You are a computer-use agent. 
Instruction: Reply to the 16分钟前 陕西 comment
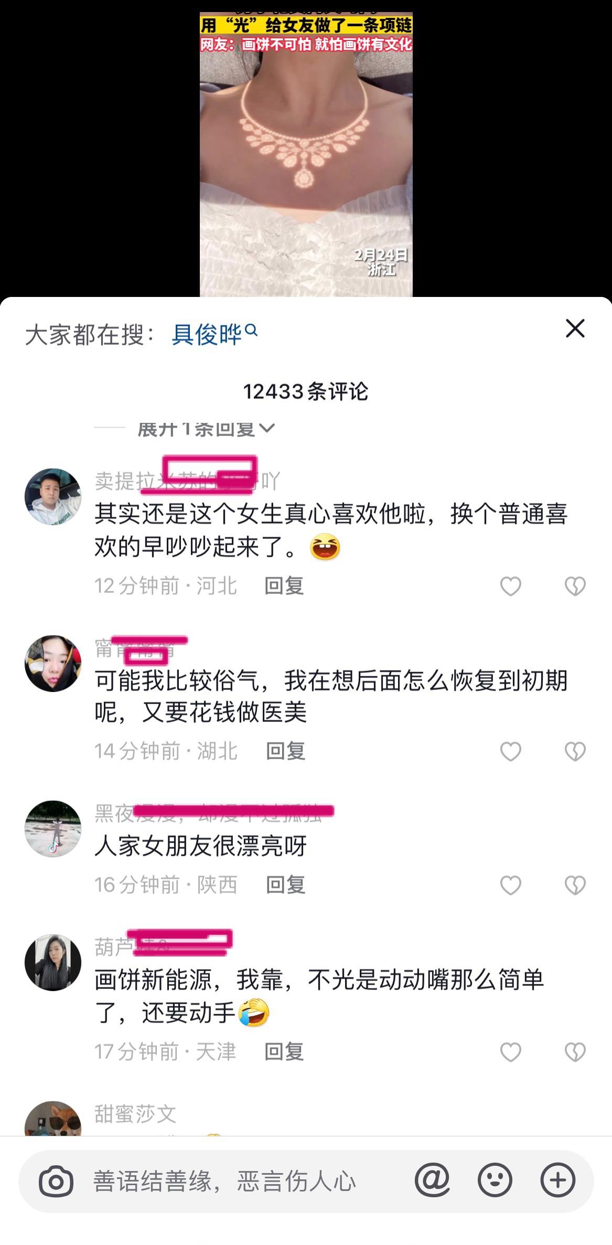click(285, 885)
